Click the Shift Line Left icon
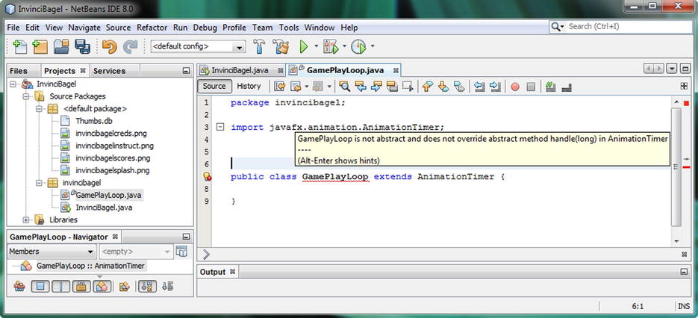 479,87
